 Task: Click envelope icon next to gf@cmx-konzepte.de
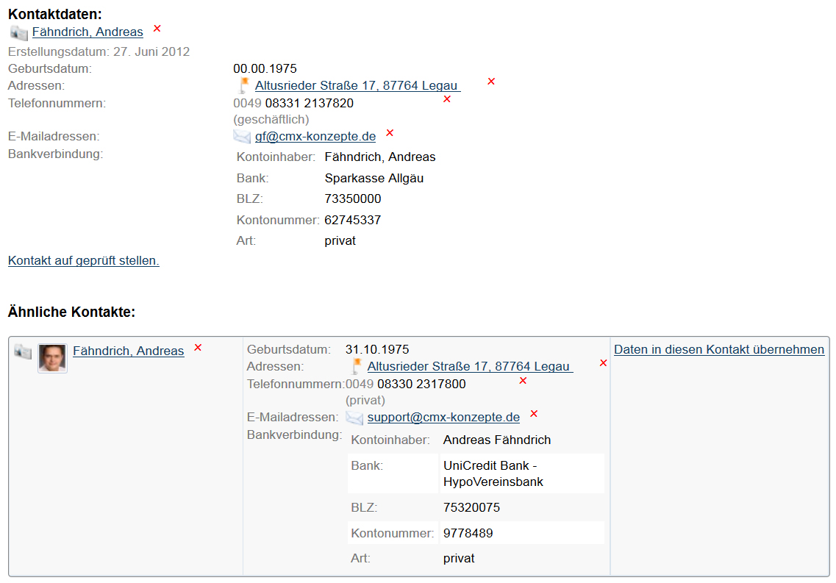(242, 136)
